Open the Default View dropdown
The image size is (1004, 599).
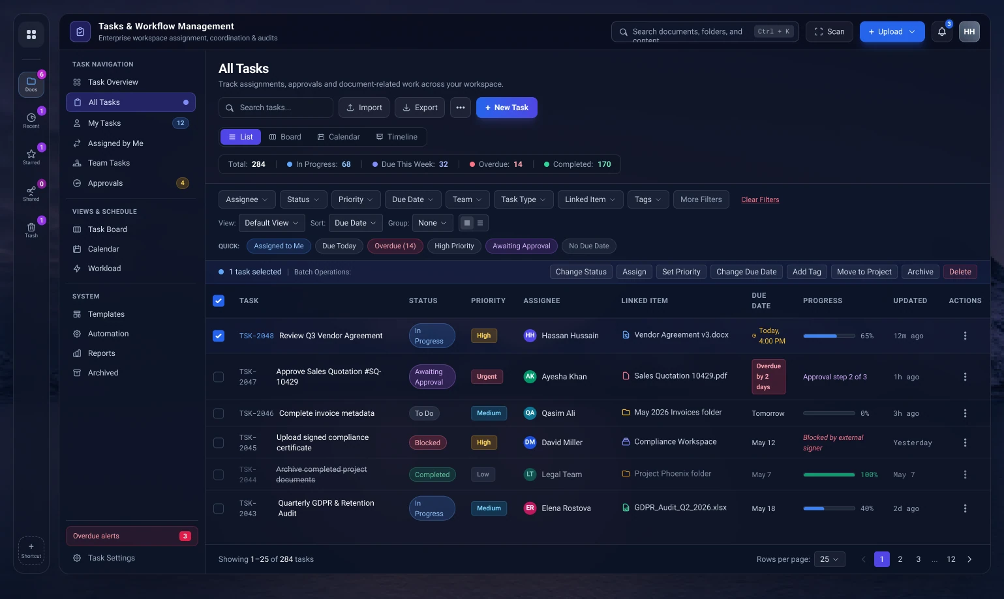click(x=271, y=223)
